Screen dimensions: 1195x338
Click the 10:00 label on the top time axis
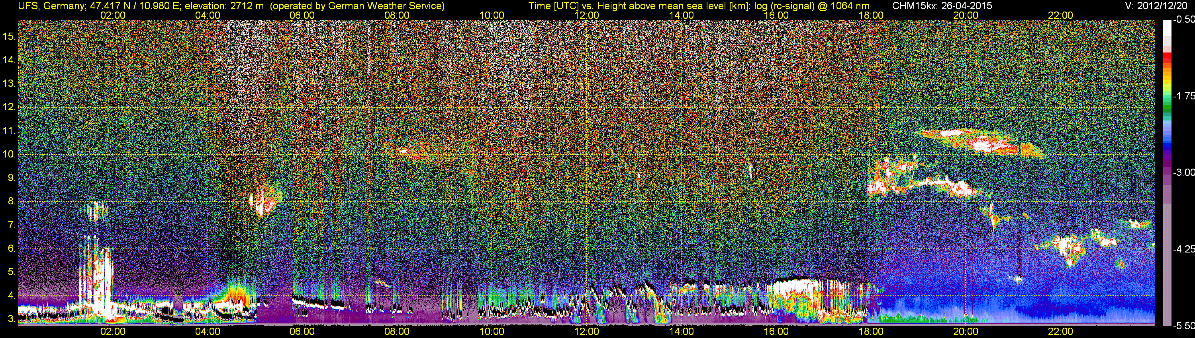492,15
